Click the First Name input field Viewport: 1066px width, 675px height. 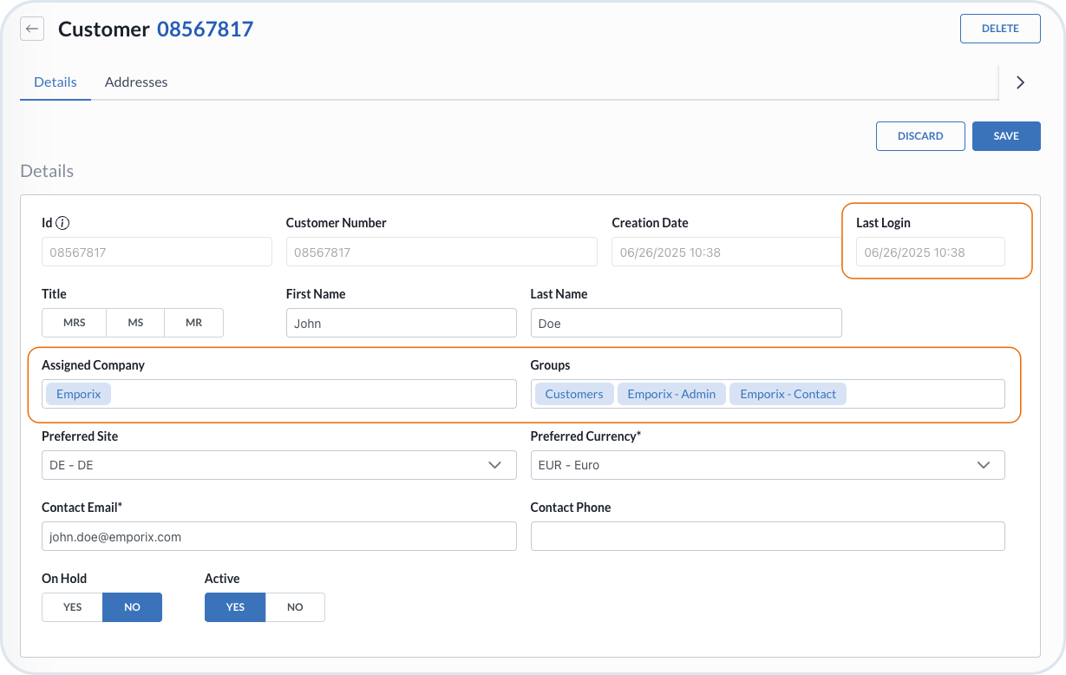point(401,323)
